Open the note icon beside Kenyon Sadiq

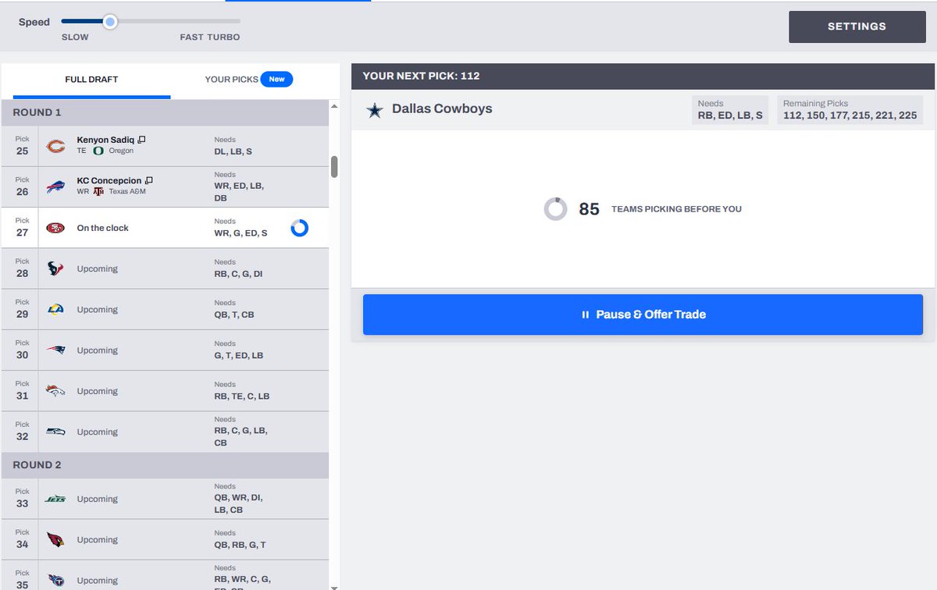click(x=141, y=140)
